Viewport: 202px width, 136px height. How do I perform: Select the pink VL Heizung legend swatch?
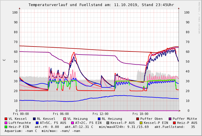pyautogui.click(x=64, y=119)
